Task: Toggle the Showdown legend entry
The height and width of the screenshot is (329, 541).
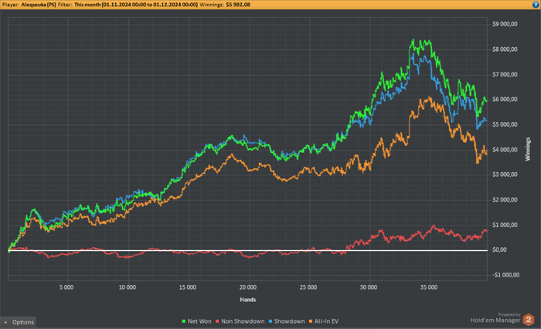Action: pyautogui.click(x=287, y=321)
